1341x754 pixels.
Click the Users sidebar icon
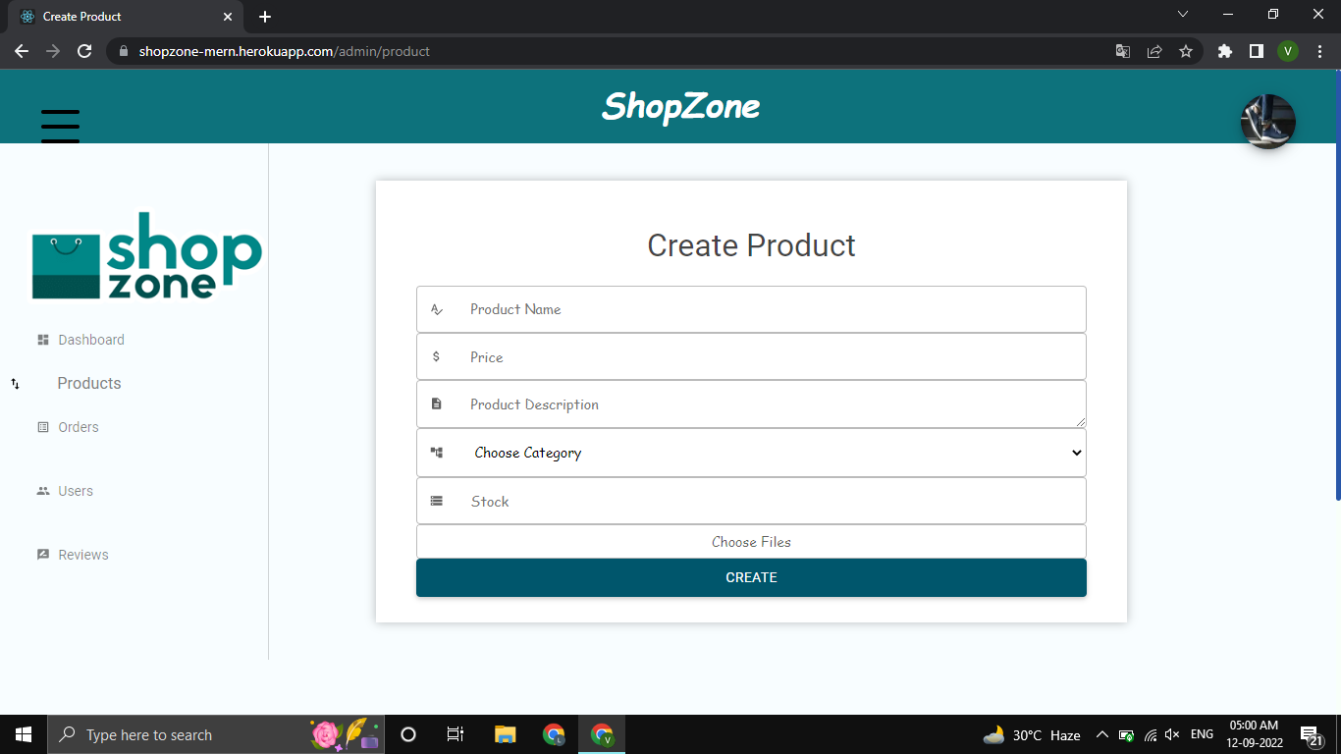coord(42,490)
